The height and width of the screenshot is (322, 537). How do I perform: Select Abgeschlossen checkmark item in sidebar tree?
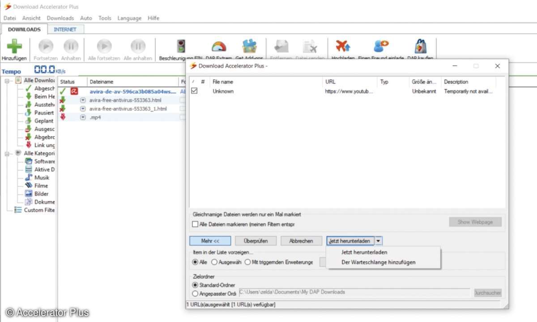coord(40,89)
